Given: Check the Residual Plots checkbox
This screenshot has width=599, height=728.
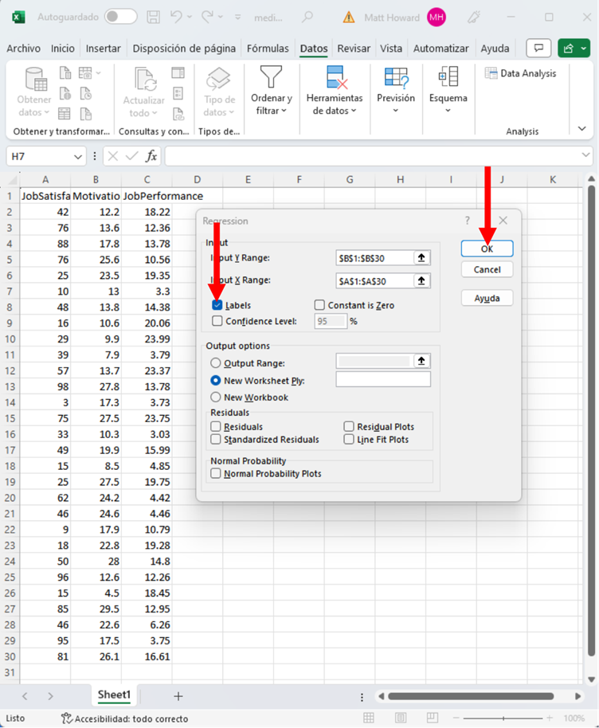Looking at the screenshot, I should [349, 427].
